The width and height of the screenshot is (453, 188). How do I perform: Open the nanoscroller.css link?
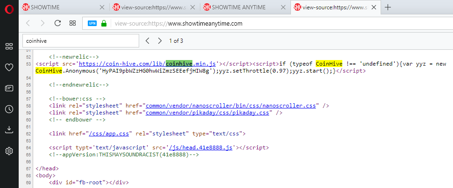[x=231, y=106]
